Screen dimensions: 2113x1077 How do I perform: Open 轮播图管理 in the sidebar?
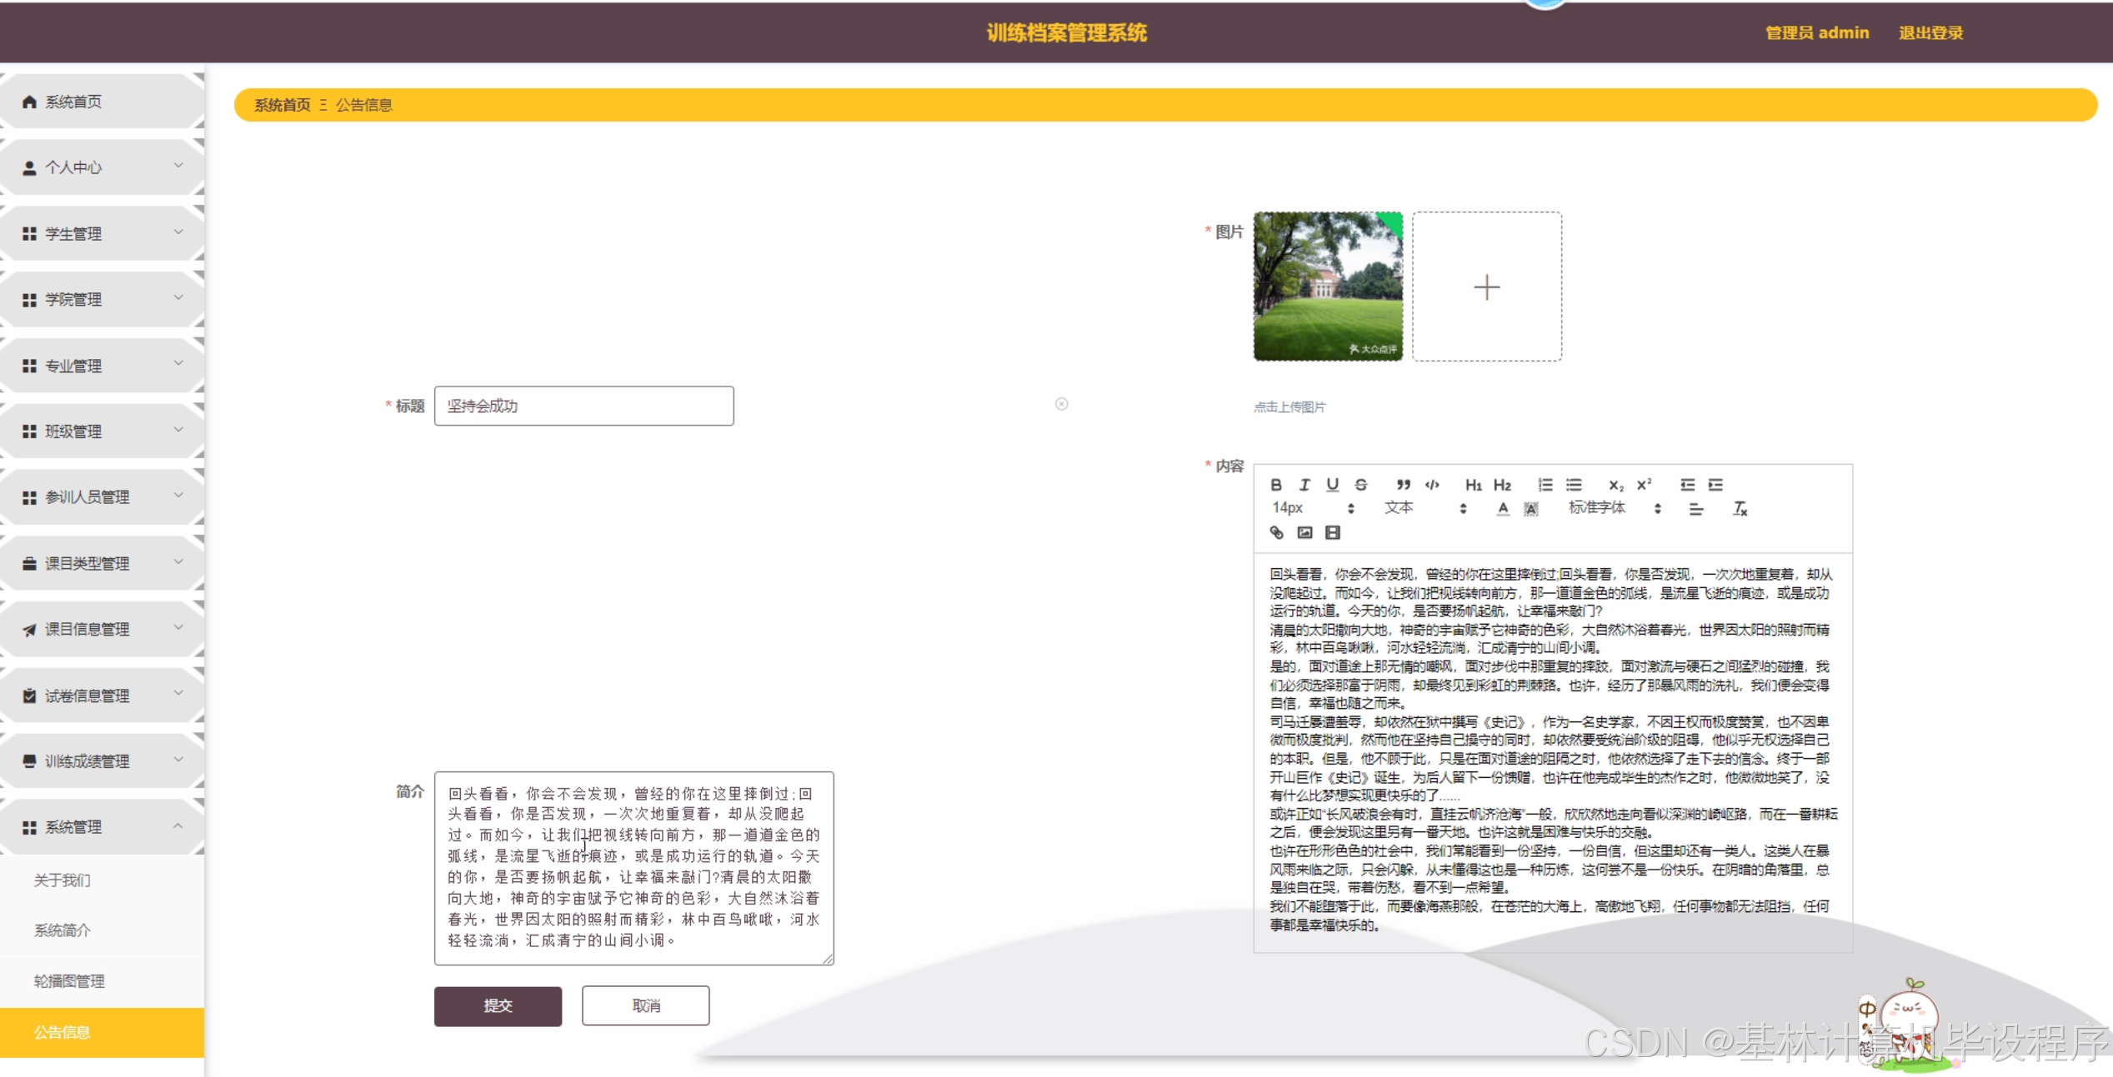tap(69, 981)
